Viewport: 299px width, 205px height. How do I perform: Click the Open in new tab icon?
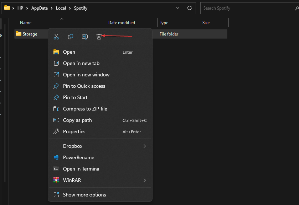56,63
